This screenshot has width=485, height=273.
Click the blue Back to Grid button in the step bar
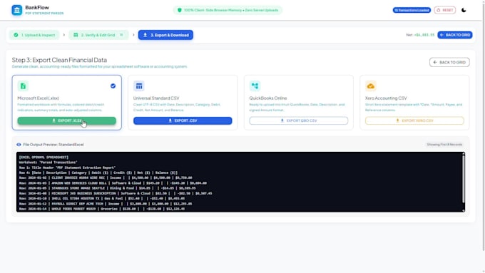(455, 35)
